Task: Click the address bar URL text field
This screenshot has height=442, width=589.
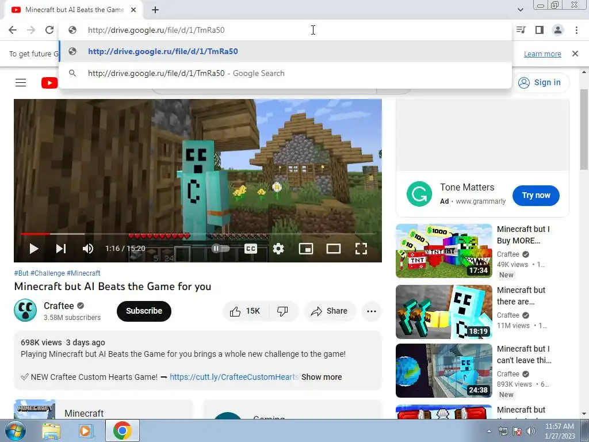Action: coord(285,30)
